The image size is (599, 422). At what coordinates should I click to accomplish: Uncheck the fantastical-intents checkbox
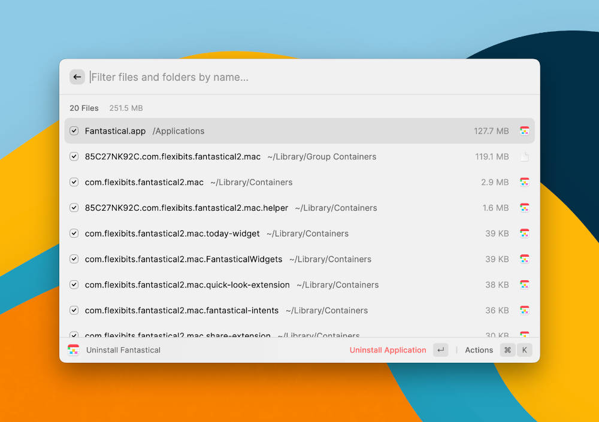click(74, 310)
